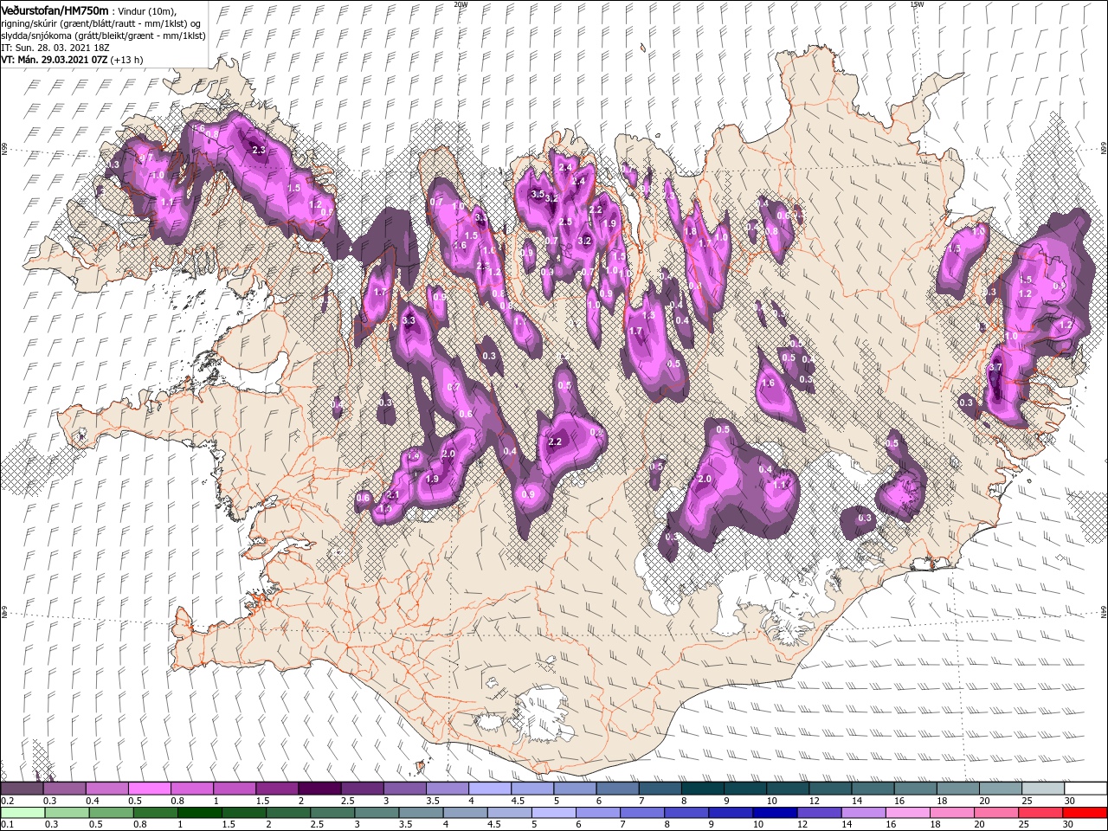Image resolution: width=1108 pixels, height=831 pixels.
Task: Click the 2.3 snowfall value label
Action: pyautogui.click(x=258, y=150)
